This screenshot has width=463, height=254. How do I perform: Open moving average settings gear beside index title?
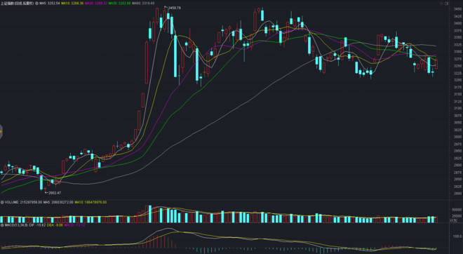point(37,4)
